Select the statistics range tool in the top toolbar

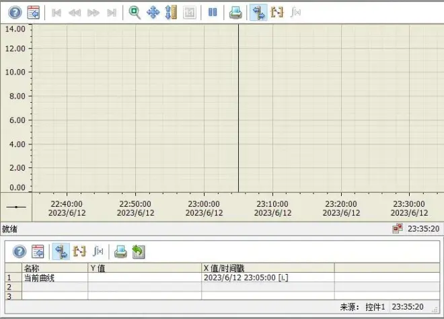(x=277, y=13)
